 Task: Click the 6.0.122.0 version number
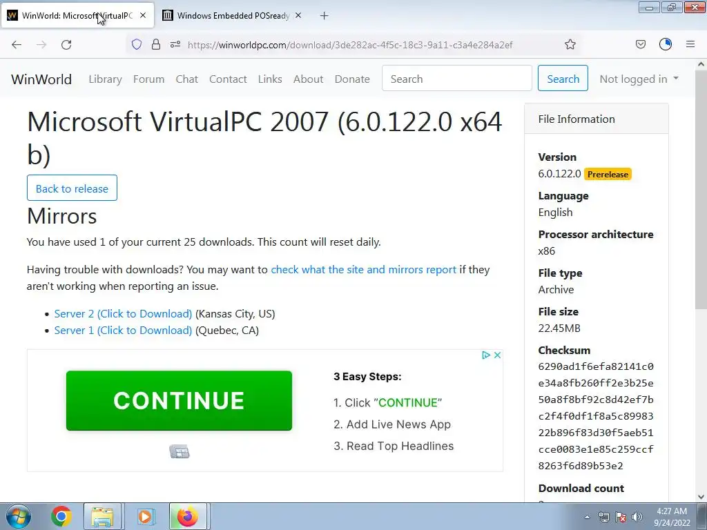pyautogui.click(x=559, y=174)
